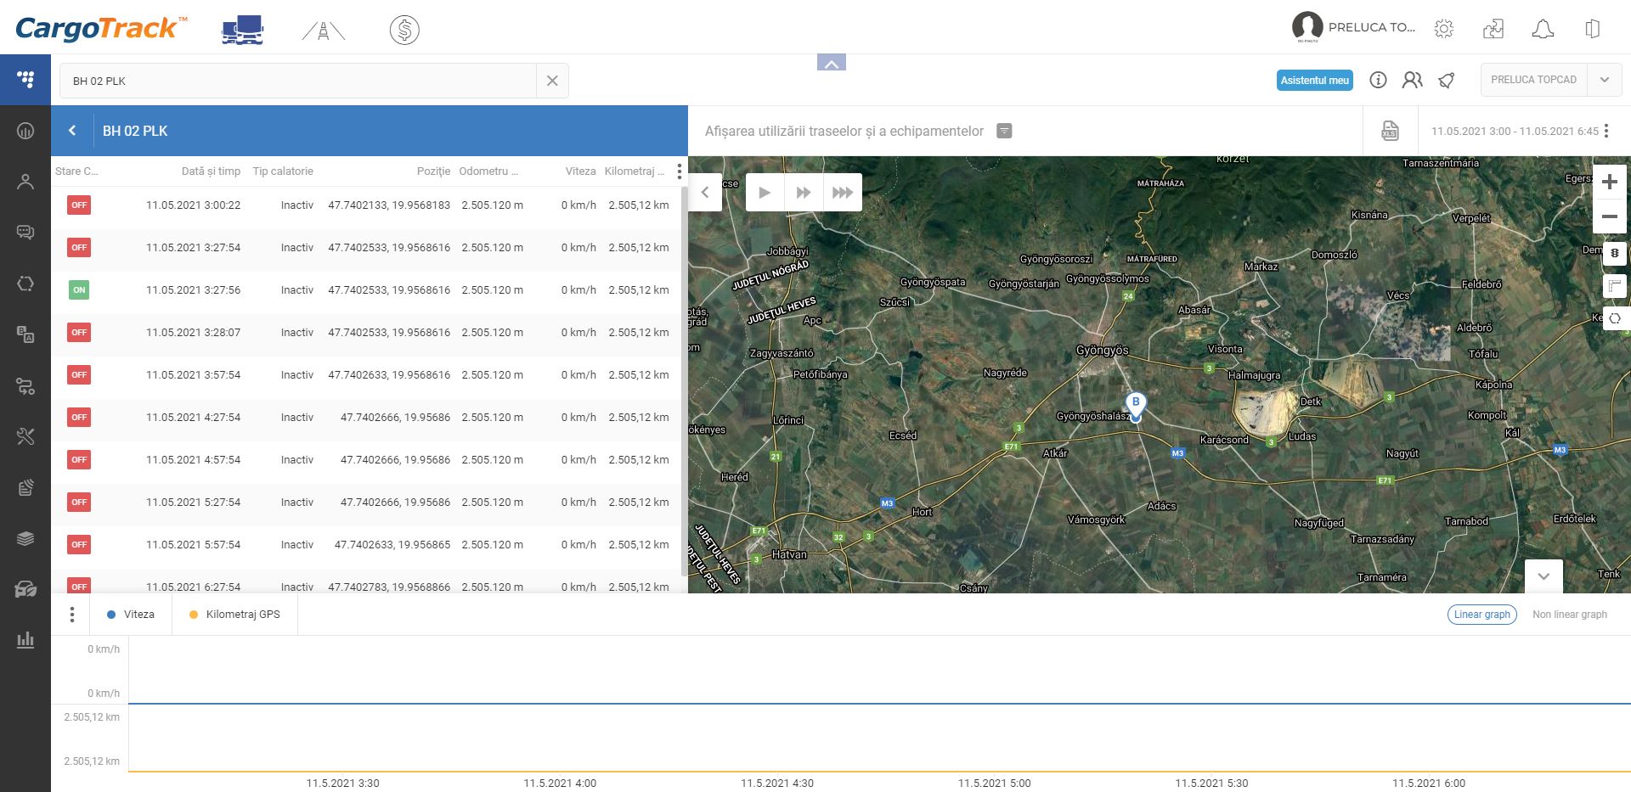Open the road routes module icon

point(323,31)
